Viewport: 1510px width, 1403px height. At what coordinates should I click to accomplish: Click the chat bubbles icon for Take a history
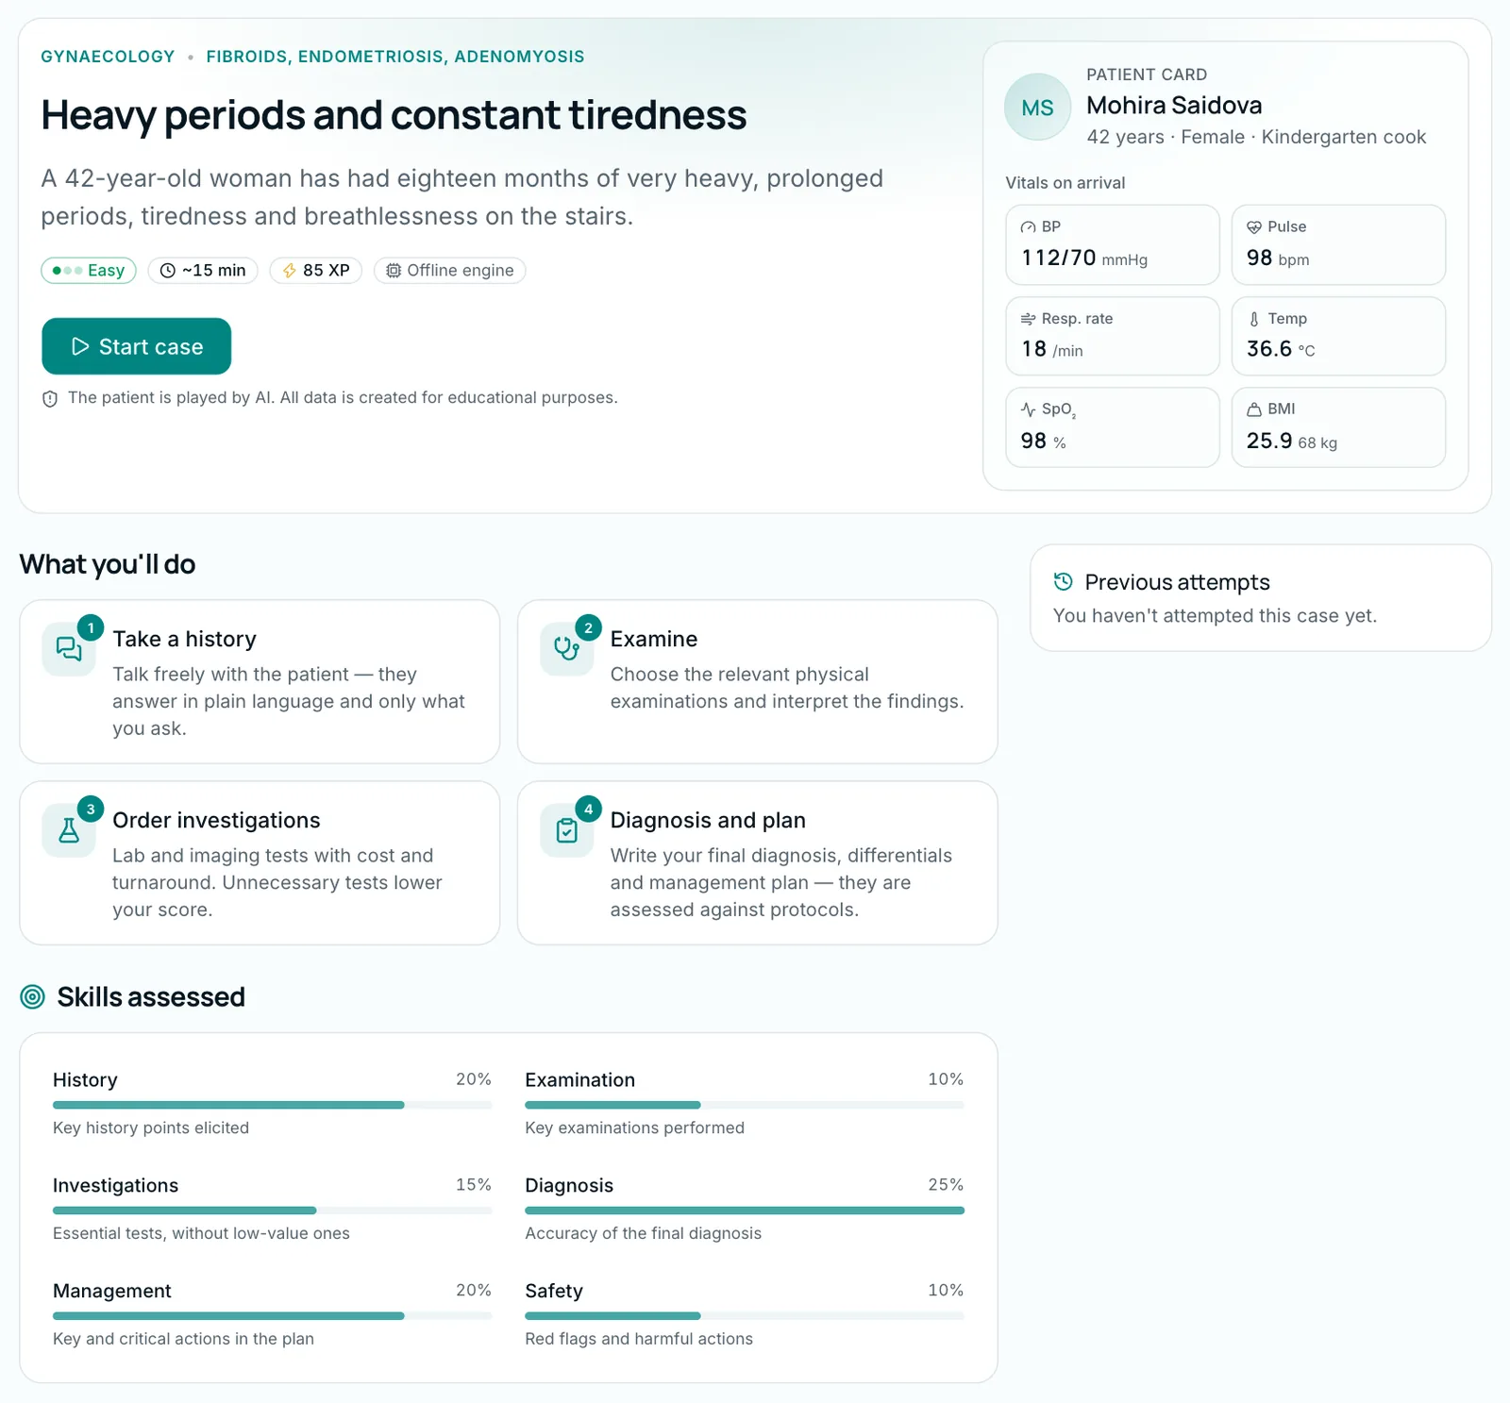click(69, 649)
